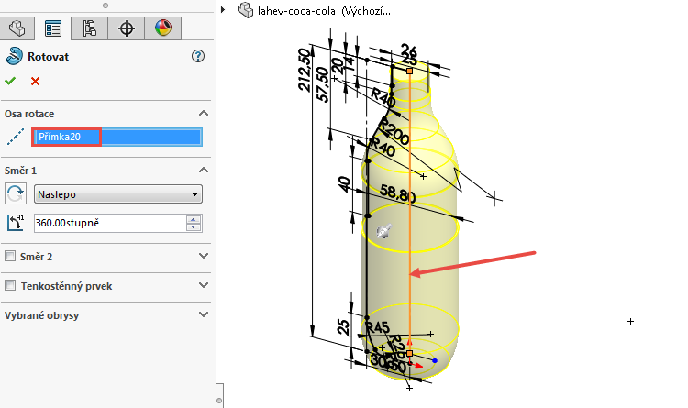This screenshot has height=408, width=688.
Task: Collapse the Osa rotace section
Action: point(203,113)
